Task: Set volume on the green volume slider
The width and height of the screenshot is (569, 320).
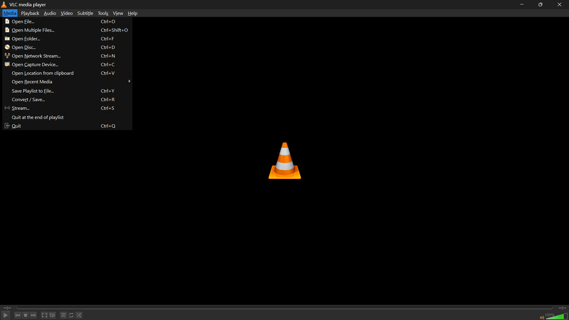Action: [x=557, y=316]
